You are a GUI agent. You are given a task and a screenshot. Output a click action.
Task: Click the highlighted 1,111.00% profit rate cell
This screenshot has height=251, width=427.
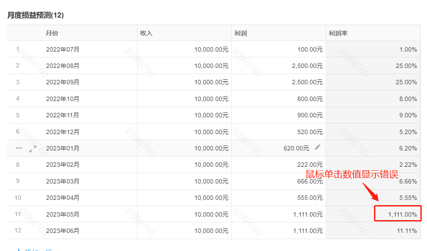tap(398, 214)
